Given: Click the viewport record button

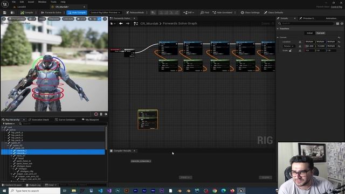Looking at the screenshot, I should 96,114.
